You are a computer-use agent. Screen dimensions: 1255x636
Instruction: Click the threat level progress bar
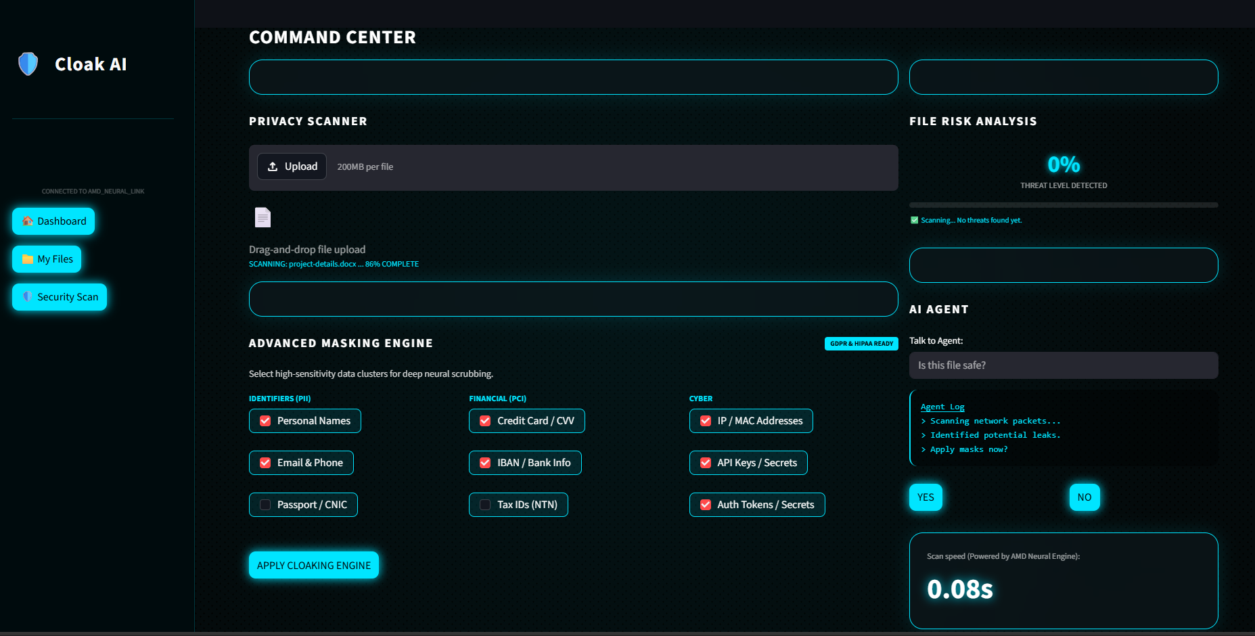[1064, 204]
